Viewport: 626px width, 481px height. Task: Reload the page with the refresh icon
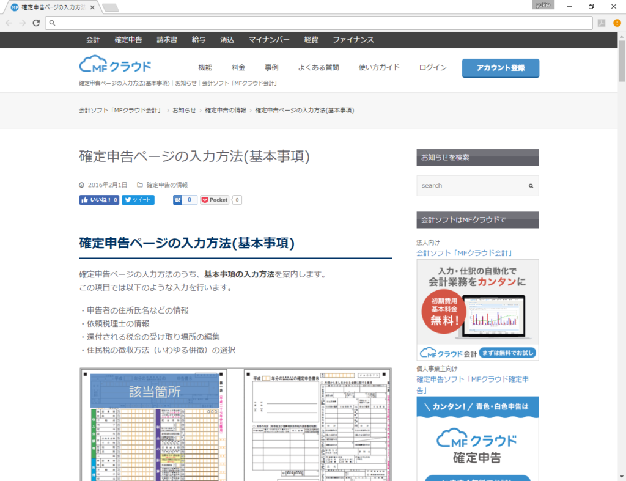pyautogui.click(x=36, y=23)
